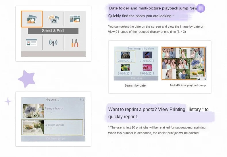Click the blue hydrangea photo in grid
The width and height of the screenshot is (227, 157).
[x=197, y=64]
